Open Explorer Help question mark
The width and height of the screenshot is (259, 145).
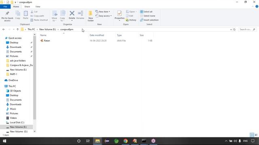(257, 6)
